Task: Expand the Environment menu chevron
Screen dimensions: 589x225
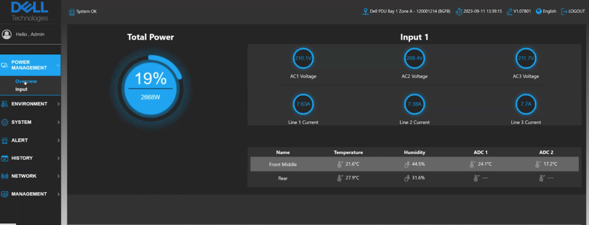Action: pyautogui.click(x=58, y=104)
